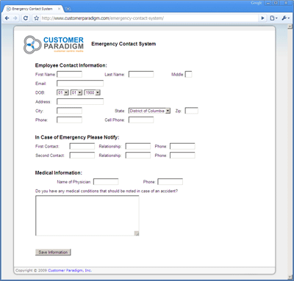The height and width of the screenshot is (281, 294).
Task: Open the wrench settings menu
Action: 285,18
